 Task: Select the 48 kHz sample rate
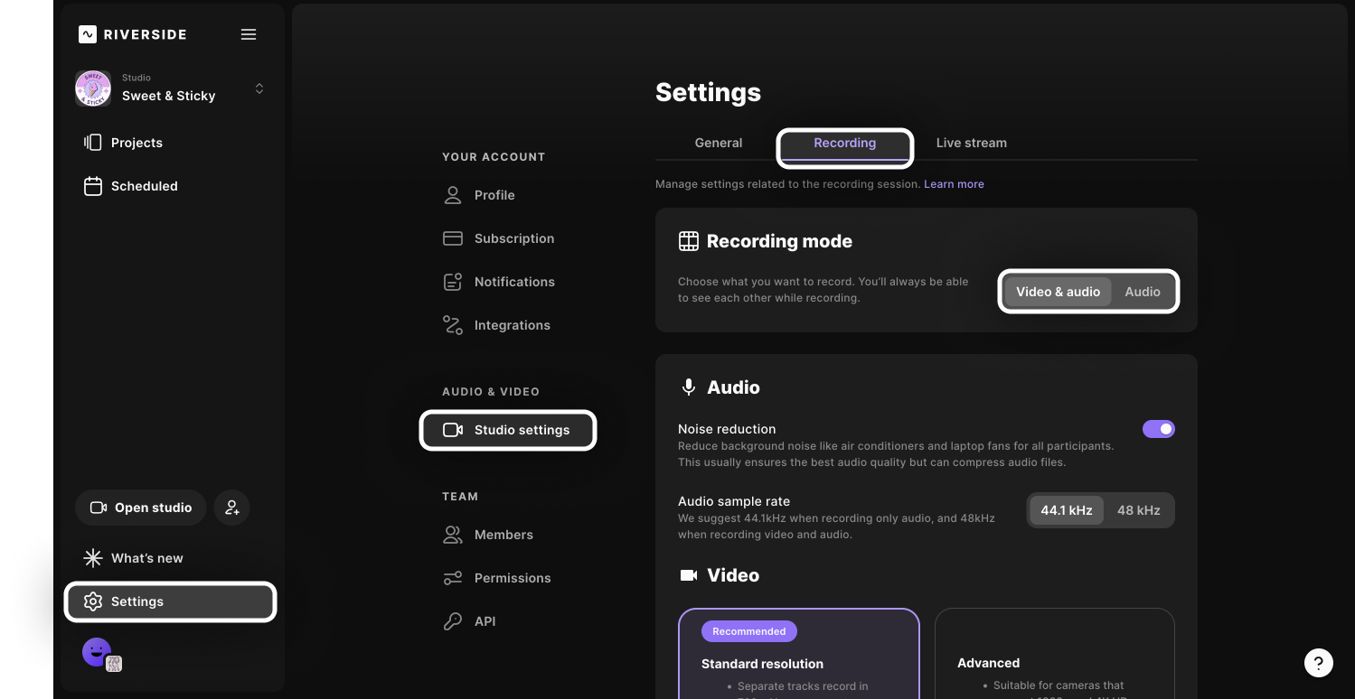click(1138, 510)
